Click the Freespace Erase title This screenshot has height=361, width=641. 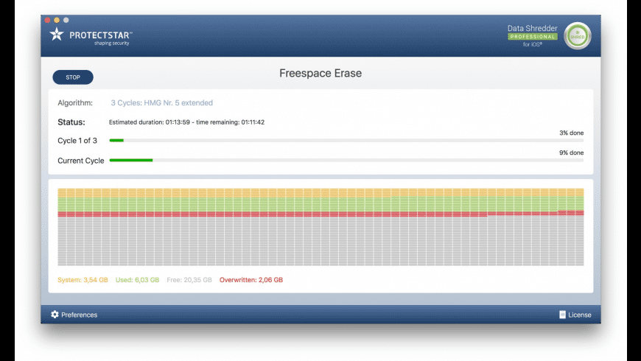[320, 73]
